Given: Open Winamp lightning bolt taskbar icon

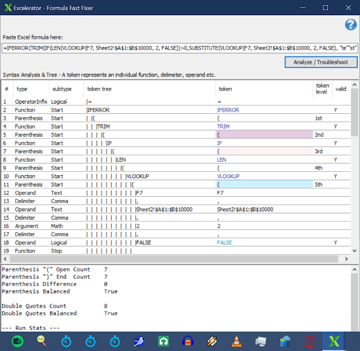Looking at the screenshot, I should click(x=212, y=341).
